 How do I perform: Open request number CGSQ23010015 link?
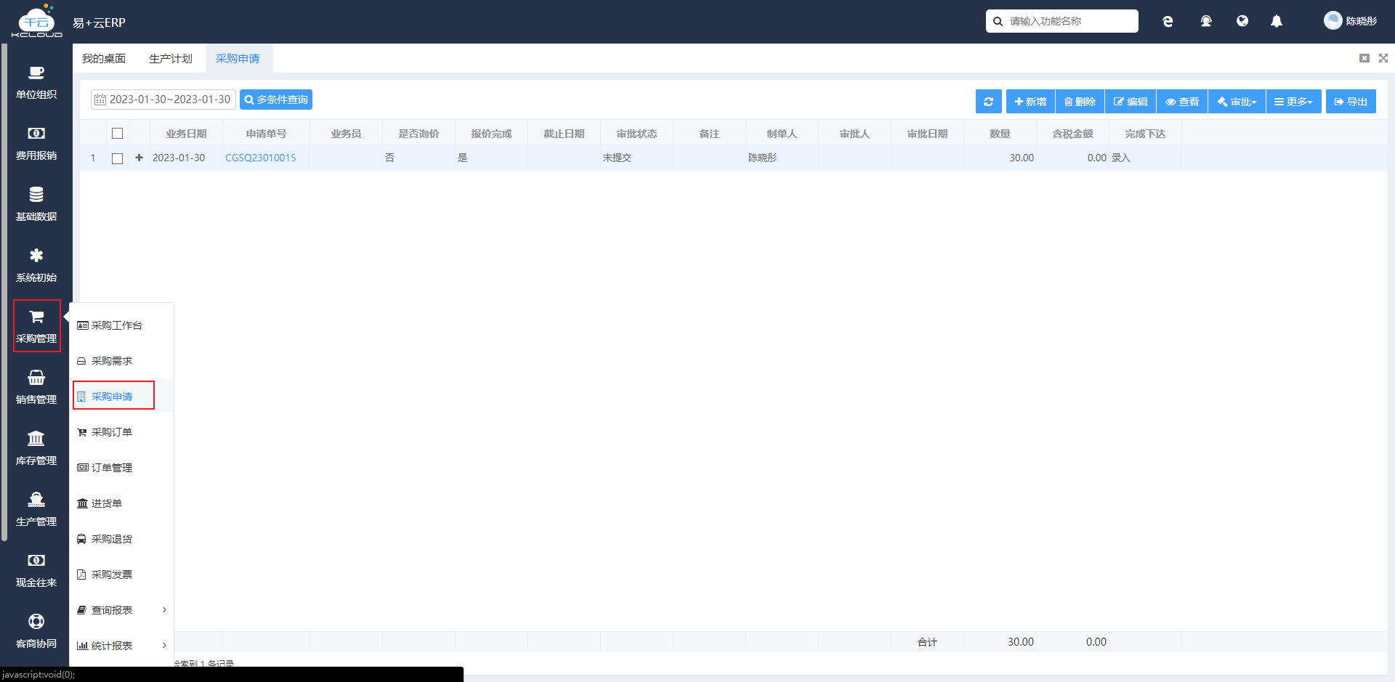[x=261, y=158]
